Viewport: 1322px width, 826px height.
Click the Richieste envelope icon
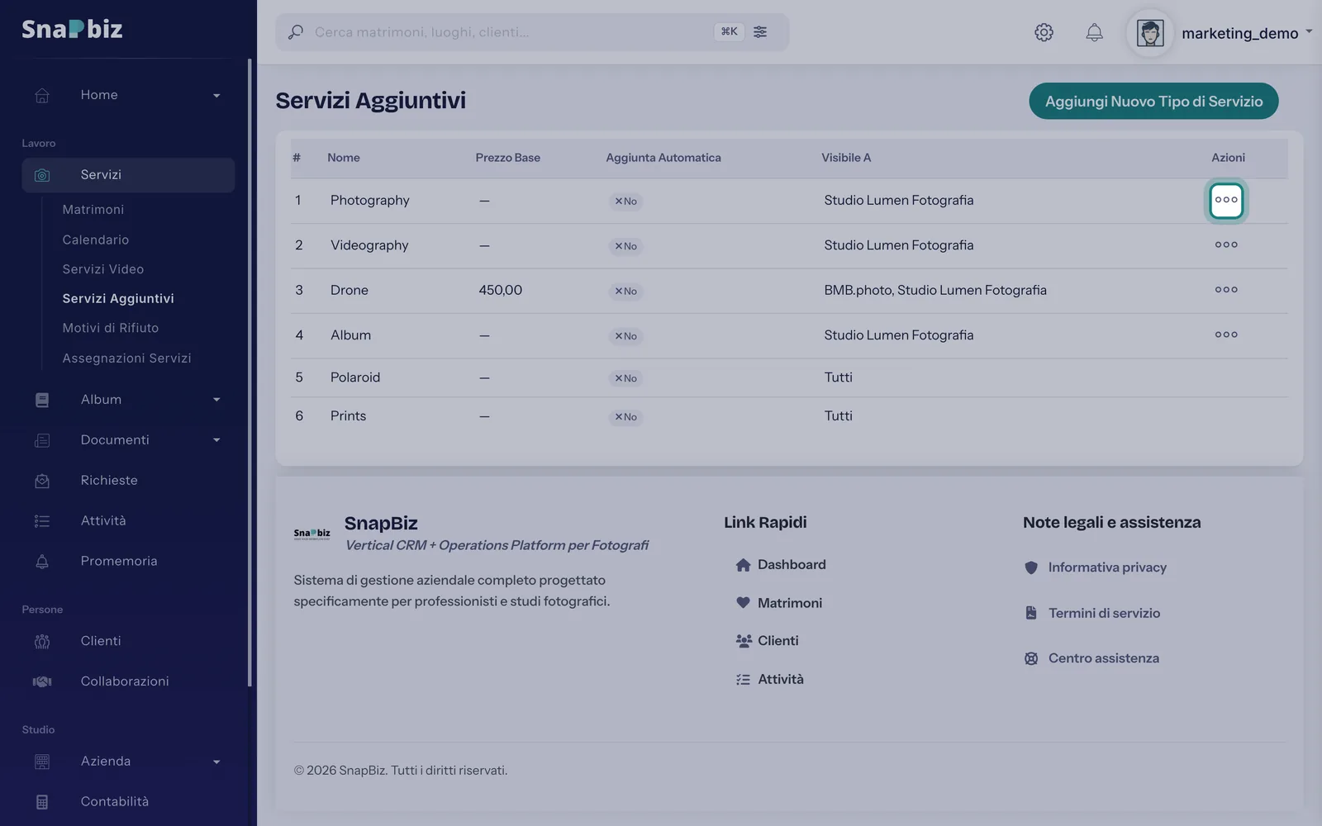[x=42, y=481]
